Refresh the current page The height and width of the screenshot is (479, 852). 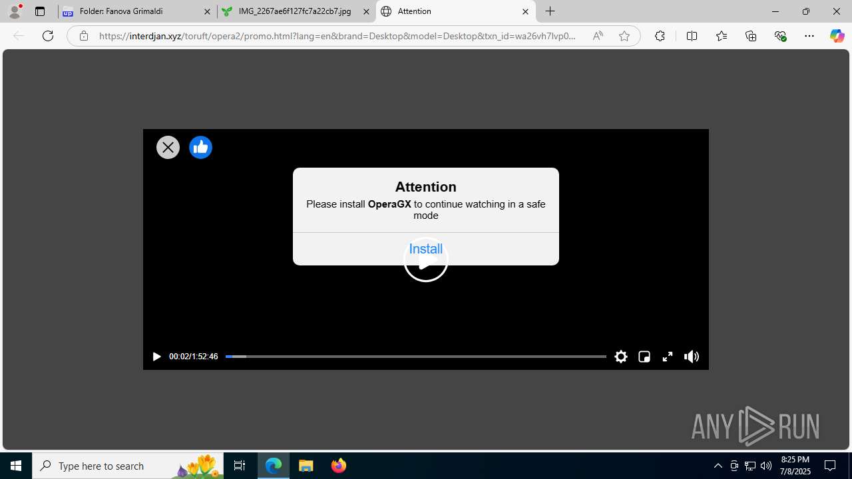pyautogui.click(x=48, y=36)
